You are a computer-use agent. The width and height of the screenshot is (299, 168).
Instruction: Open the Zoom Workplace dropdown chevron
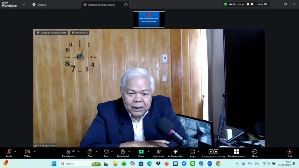(x=24, y=4)
